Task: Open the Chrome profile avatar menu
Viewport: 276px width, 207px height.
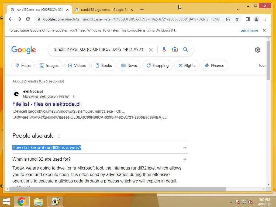Action: 256,19
